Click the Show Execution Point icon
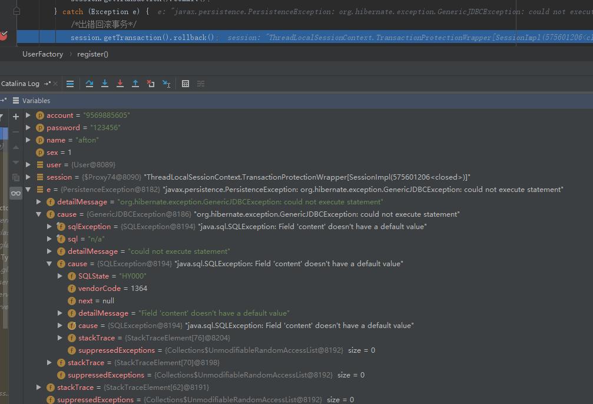 coord(70,84)
